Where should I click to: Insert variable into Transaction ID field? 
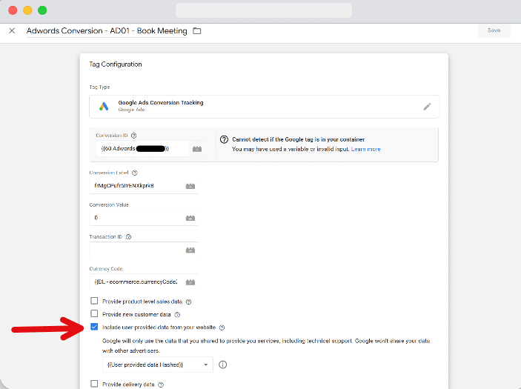coord(190,250)
